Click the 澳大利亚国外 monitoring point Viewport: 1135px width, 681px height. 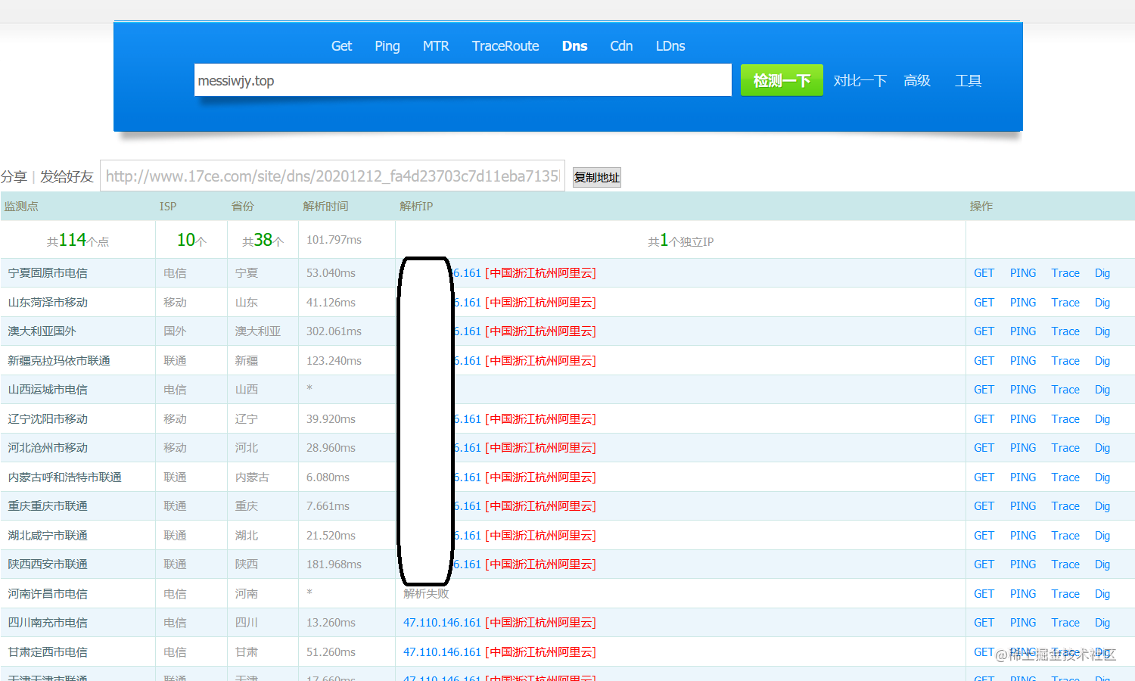(x=42, y=331)
